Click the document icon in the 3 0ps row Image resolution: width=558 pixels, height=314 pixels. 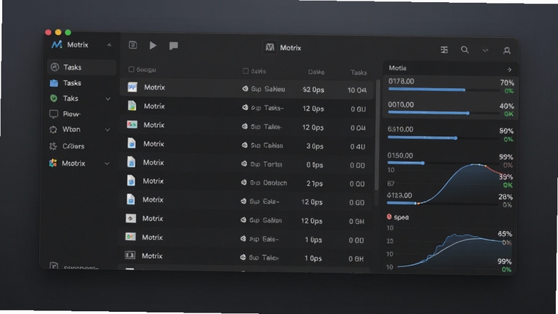pos(132,143)
